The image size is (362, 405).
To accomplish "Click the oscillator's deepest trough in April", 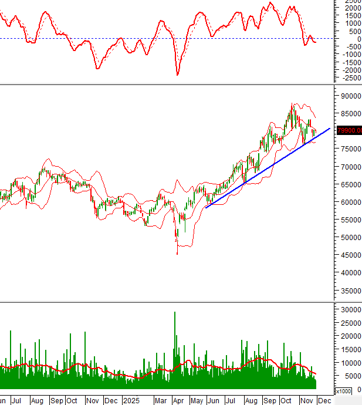I will click(x=177, y=74).
